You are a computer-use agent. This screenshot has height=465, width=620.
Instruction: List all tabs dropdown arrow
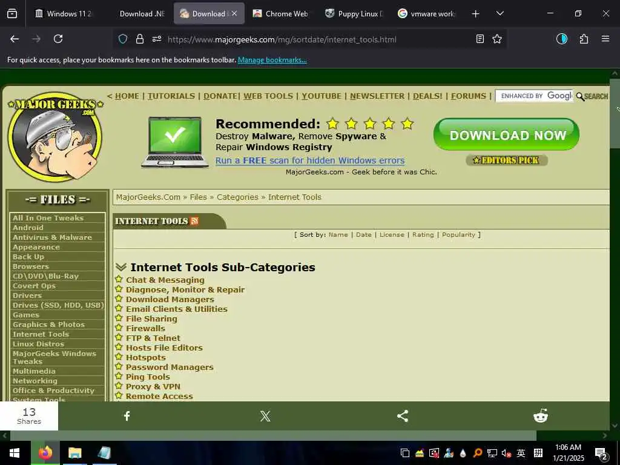coord(500,13)
